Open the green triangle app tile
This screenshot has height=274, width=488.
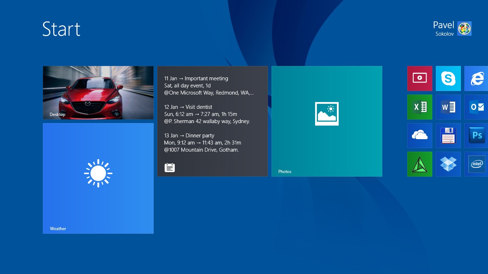[x=419, y=164]
